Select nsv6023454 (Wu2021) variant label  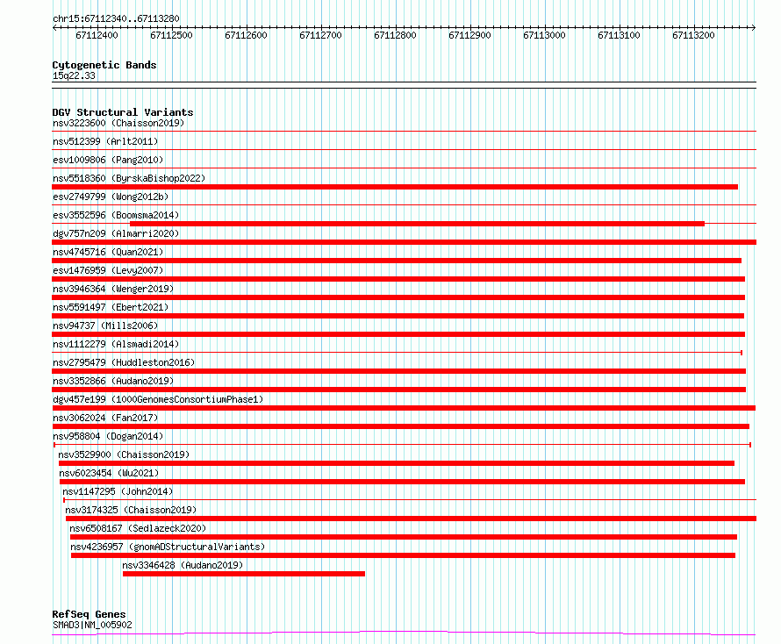pos(109,473)
